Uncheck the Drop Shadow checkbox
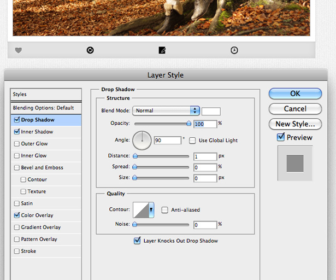Image resolution: width=336 pixels, height=280 pixels. [x=17, y=120]
